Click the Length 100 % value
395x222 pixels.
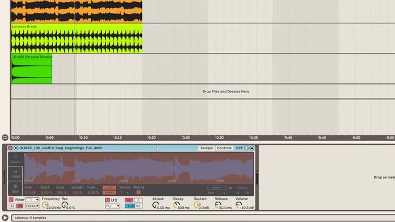tap(77, 192)
